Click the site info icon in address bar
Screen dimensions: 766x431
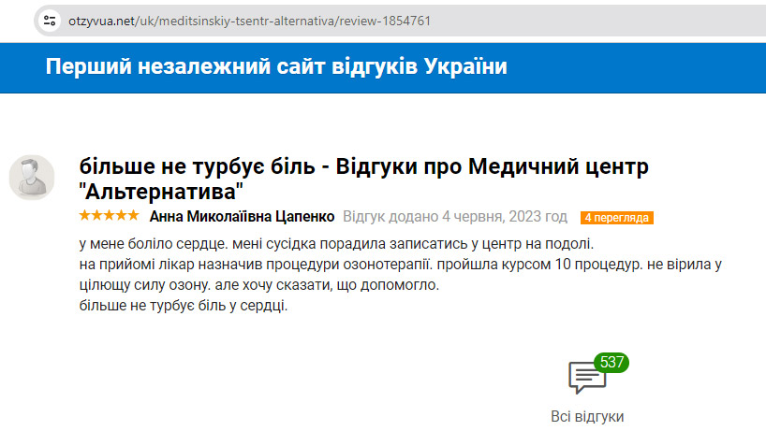(50, 20)
